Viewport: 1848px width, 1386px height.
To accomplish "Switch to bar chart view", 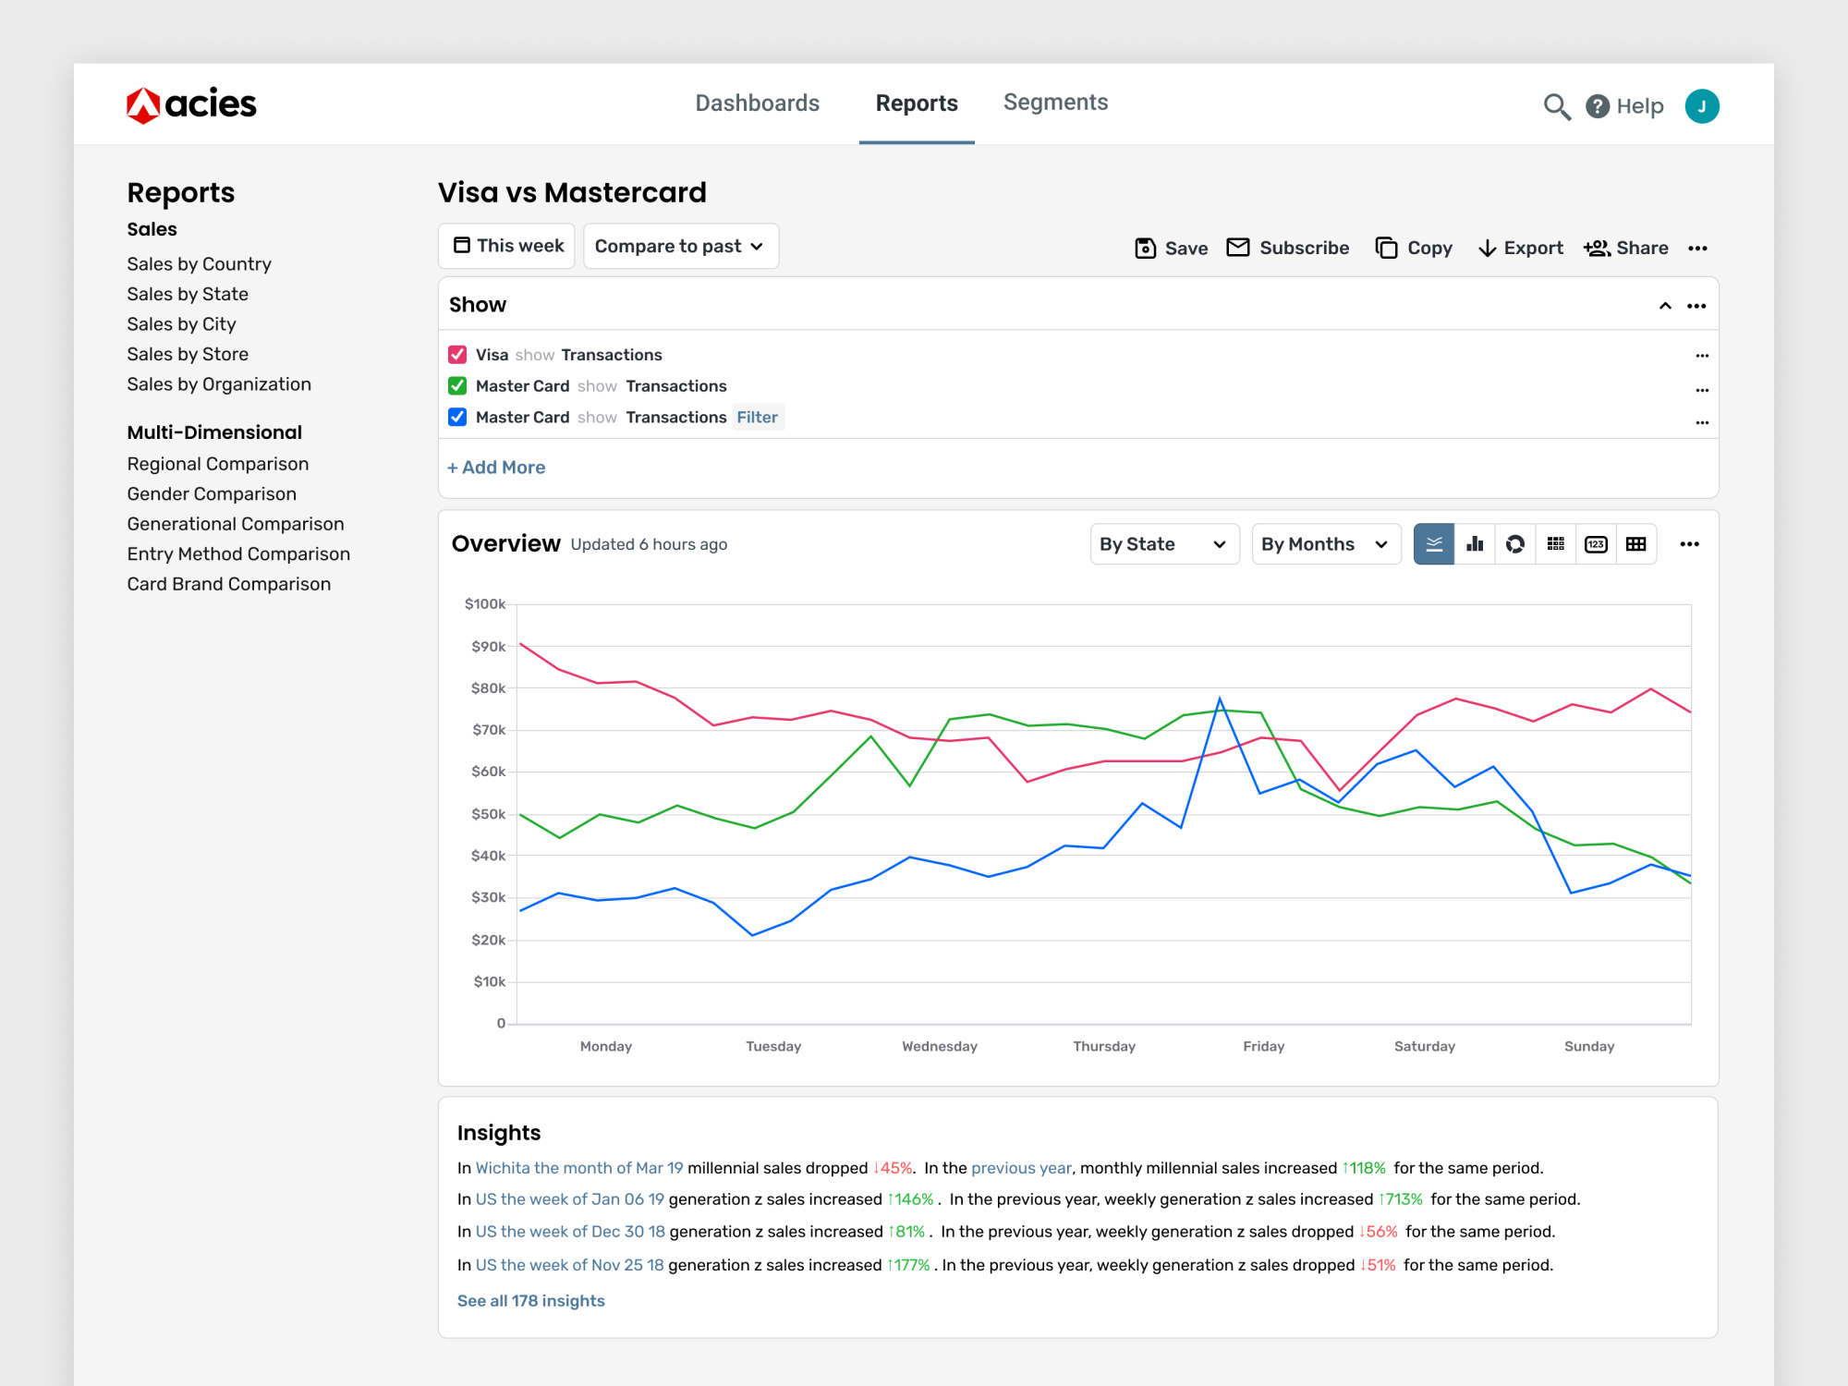I will 1475,544.
